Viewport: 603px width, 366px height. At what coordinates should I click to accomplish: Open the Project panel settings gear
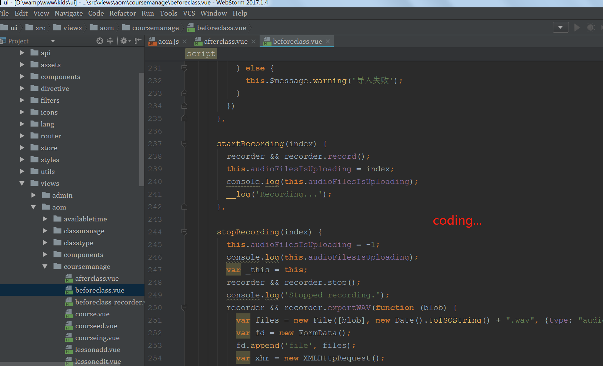124,41
